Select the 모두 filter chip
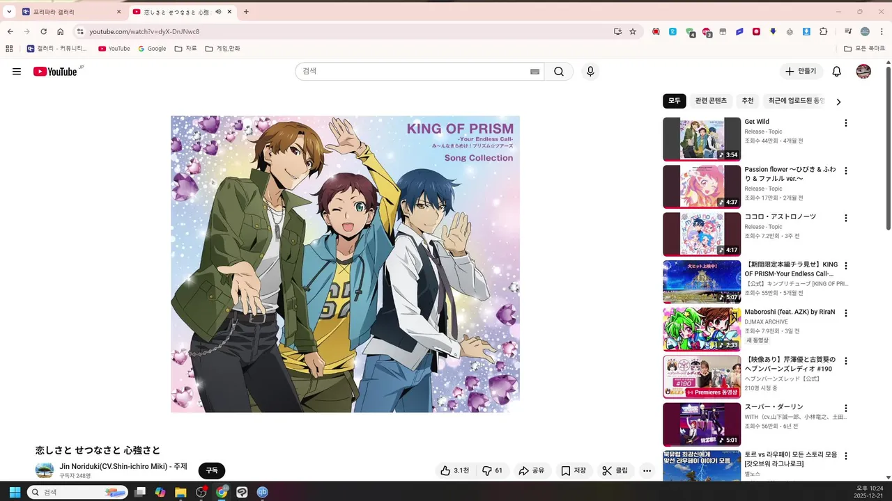This screenshot has height=501, width=892. [674, 101]
